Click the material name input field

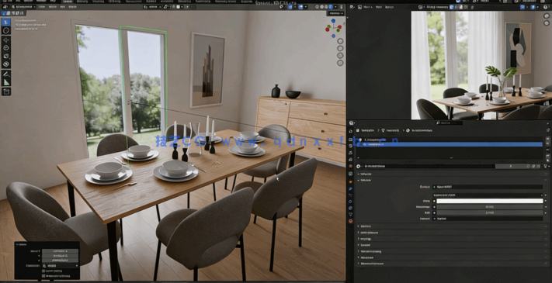[429, 166]
